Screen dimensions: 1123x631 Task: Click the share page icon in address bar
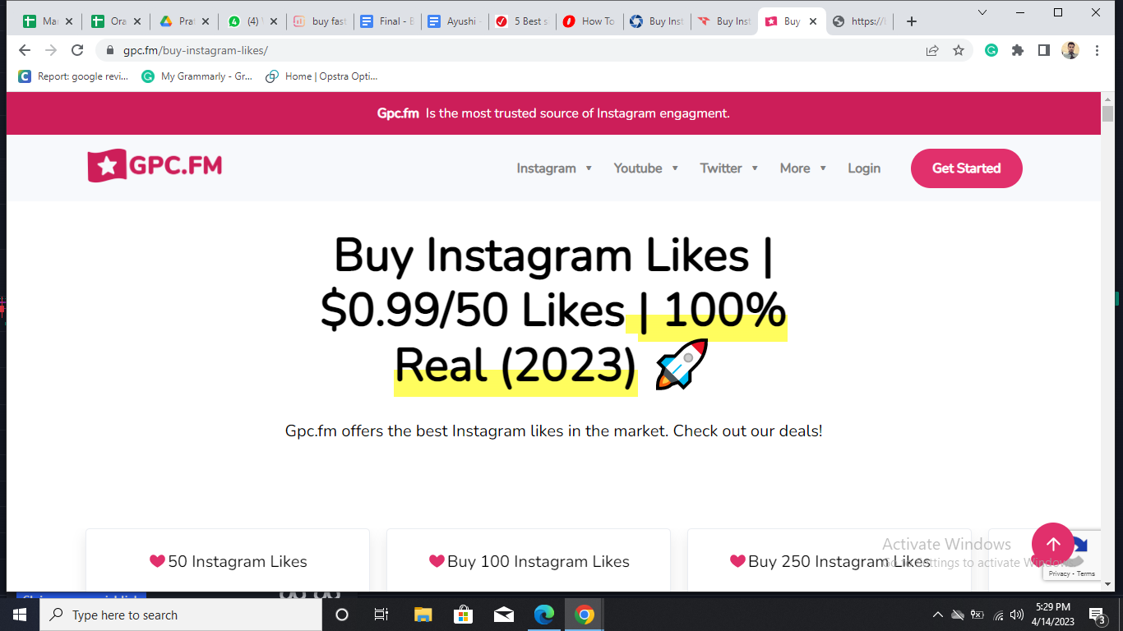[x=932, y=50]
